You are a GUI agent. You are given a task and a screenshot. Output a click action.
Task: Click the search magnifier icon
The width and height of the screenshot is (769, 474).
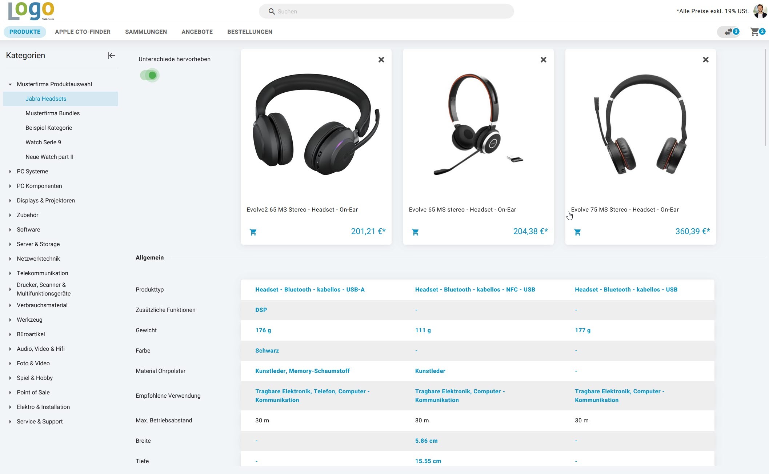[271, 12]
